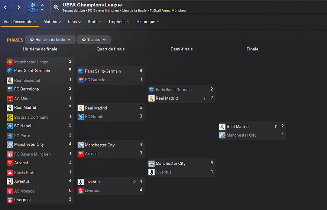
Task: Toggle the eye icon on Tableau
Action: coord(84,40)
